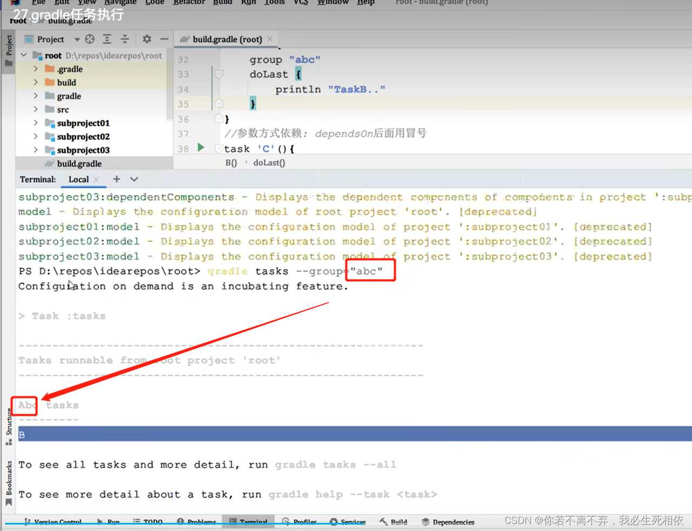Click the 'gradle tasks --all' terminal link
692x531 pixels.
coord(335,464)
